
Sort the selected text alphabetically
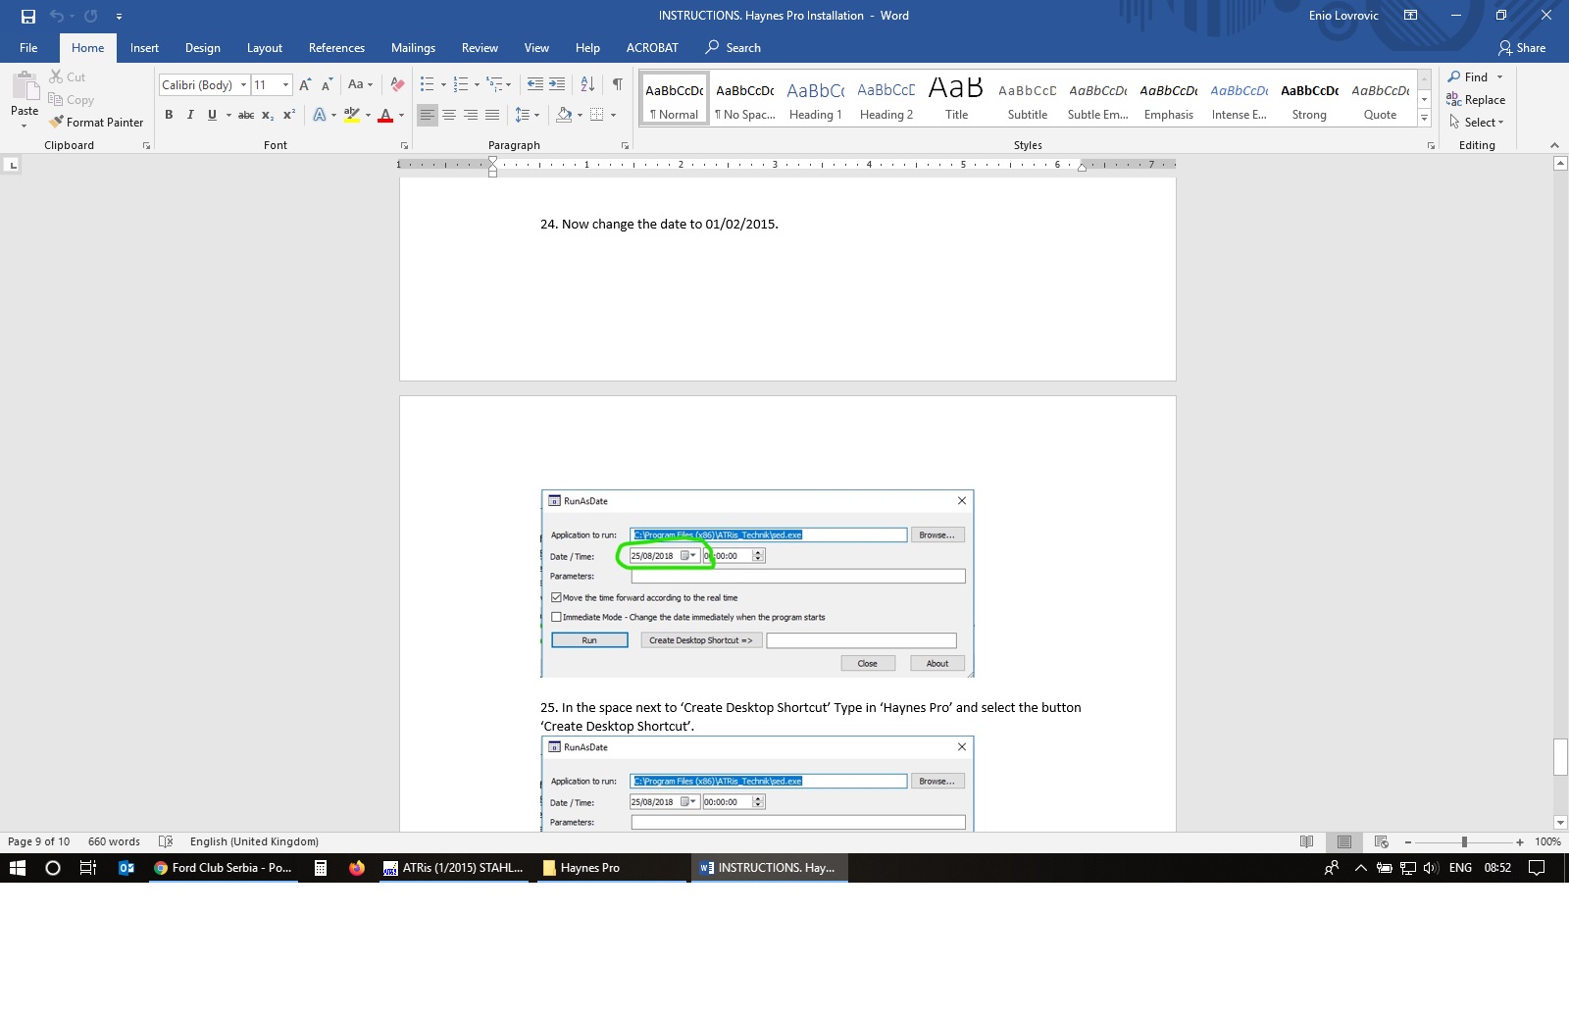coord(587,84)
